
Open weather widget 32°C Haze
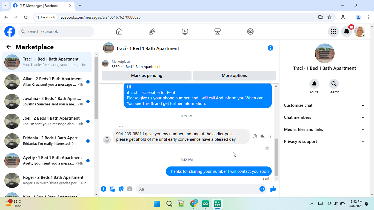13,203
